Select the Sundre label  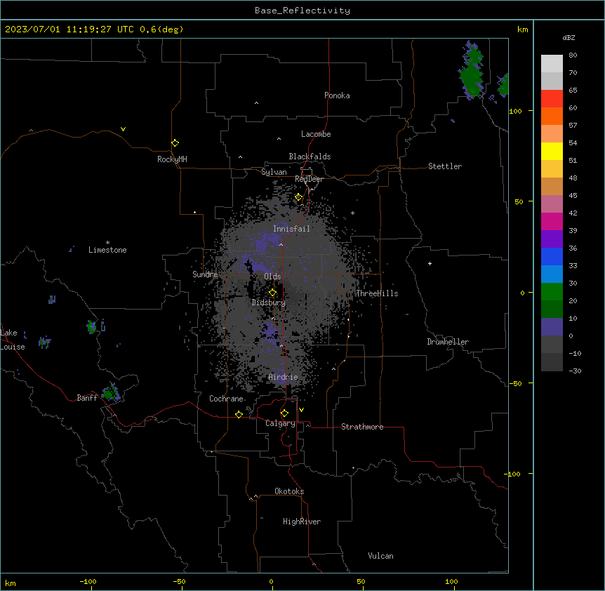[x=205, y=274]
